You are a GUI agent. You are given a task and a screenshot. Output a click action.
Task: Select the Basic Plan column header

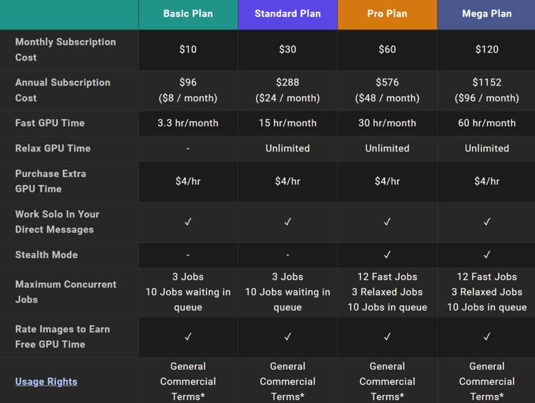point(188,14)
